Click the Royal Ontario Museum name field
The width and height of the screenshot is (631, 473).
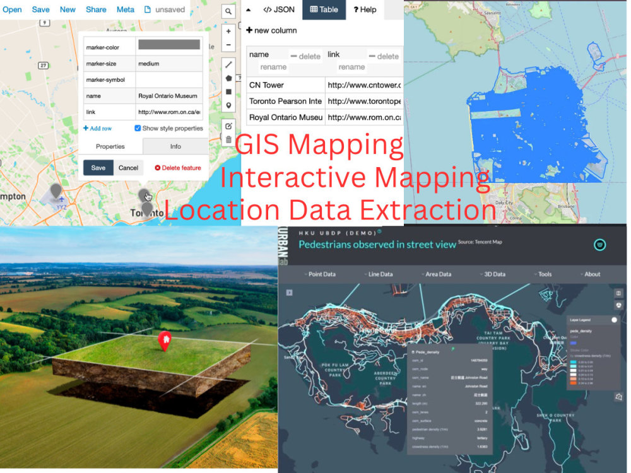point(168,96)
